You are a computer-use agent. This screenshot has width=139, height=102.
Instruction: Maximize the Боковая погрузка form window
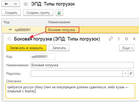point(126,39)
